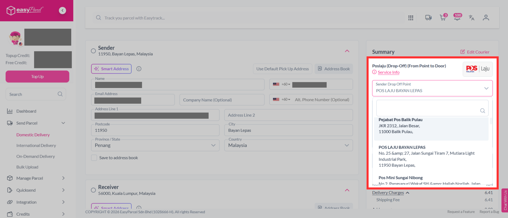The height and width of the screenshot is (218, 508).
Task: Click Edit Courier
Action: tap(475, 52)
